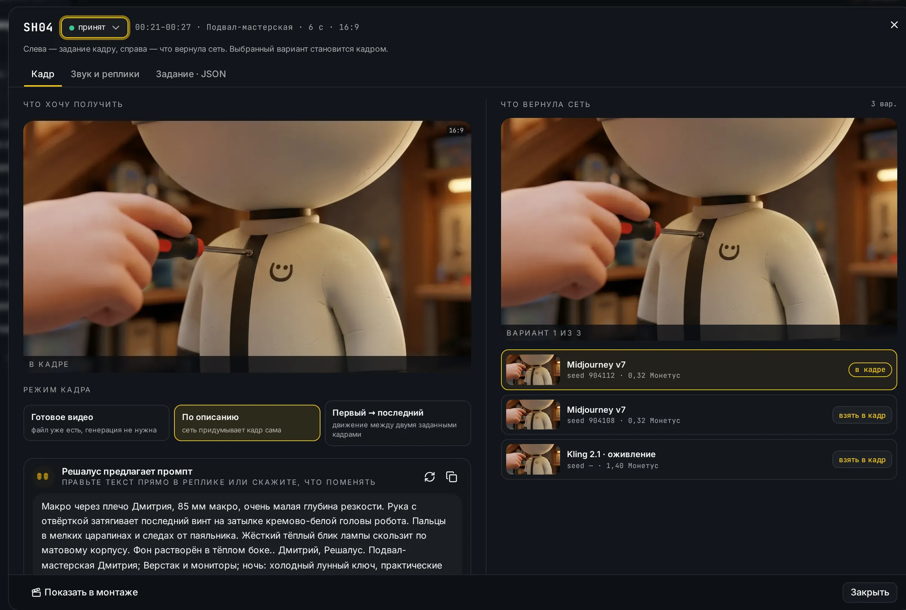Open the Midjourney v7 seed 904112 thumbnail

click(533, 370)
